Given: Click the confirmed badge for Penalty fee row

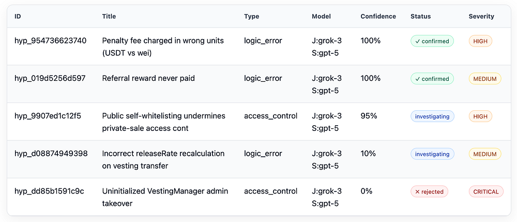Looking at the screenshot, I should coord(432,41).
